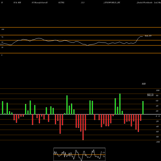Viewport: 161px width, 161px height.
Task: Click the longest red MR bar reaching -100
Action: click(83, 127)
